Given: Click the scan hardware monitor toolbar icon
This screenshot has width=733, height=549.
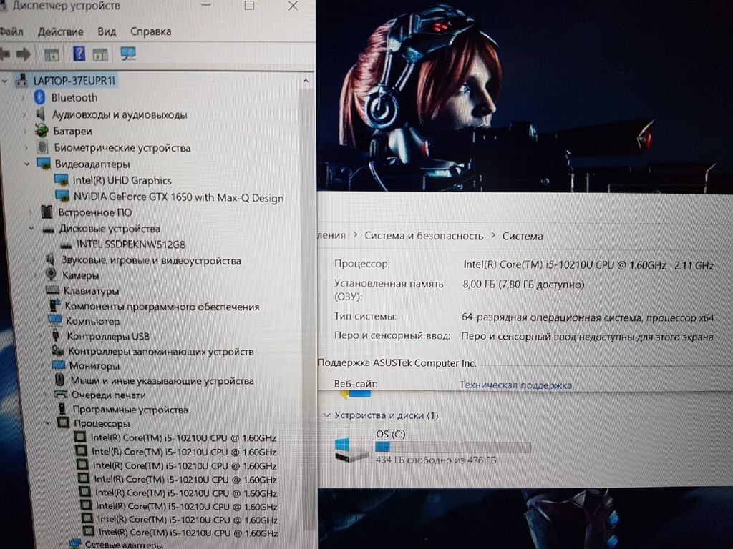Looking at the screenshot, I should (128, 54).
